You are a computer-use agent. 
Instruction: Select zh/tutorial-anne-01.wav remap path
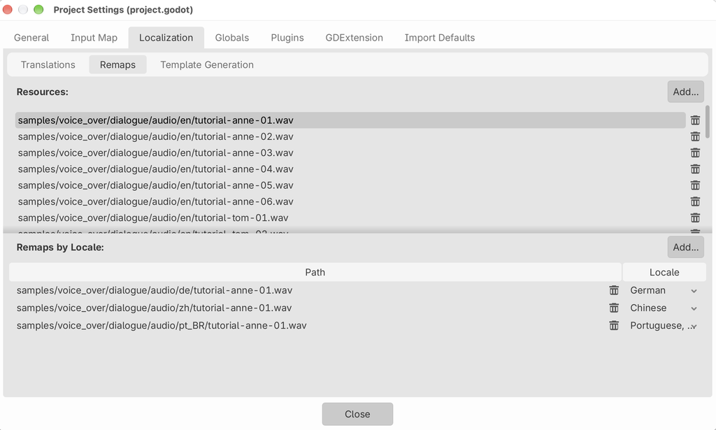coord(154,308)
